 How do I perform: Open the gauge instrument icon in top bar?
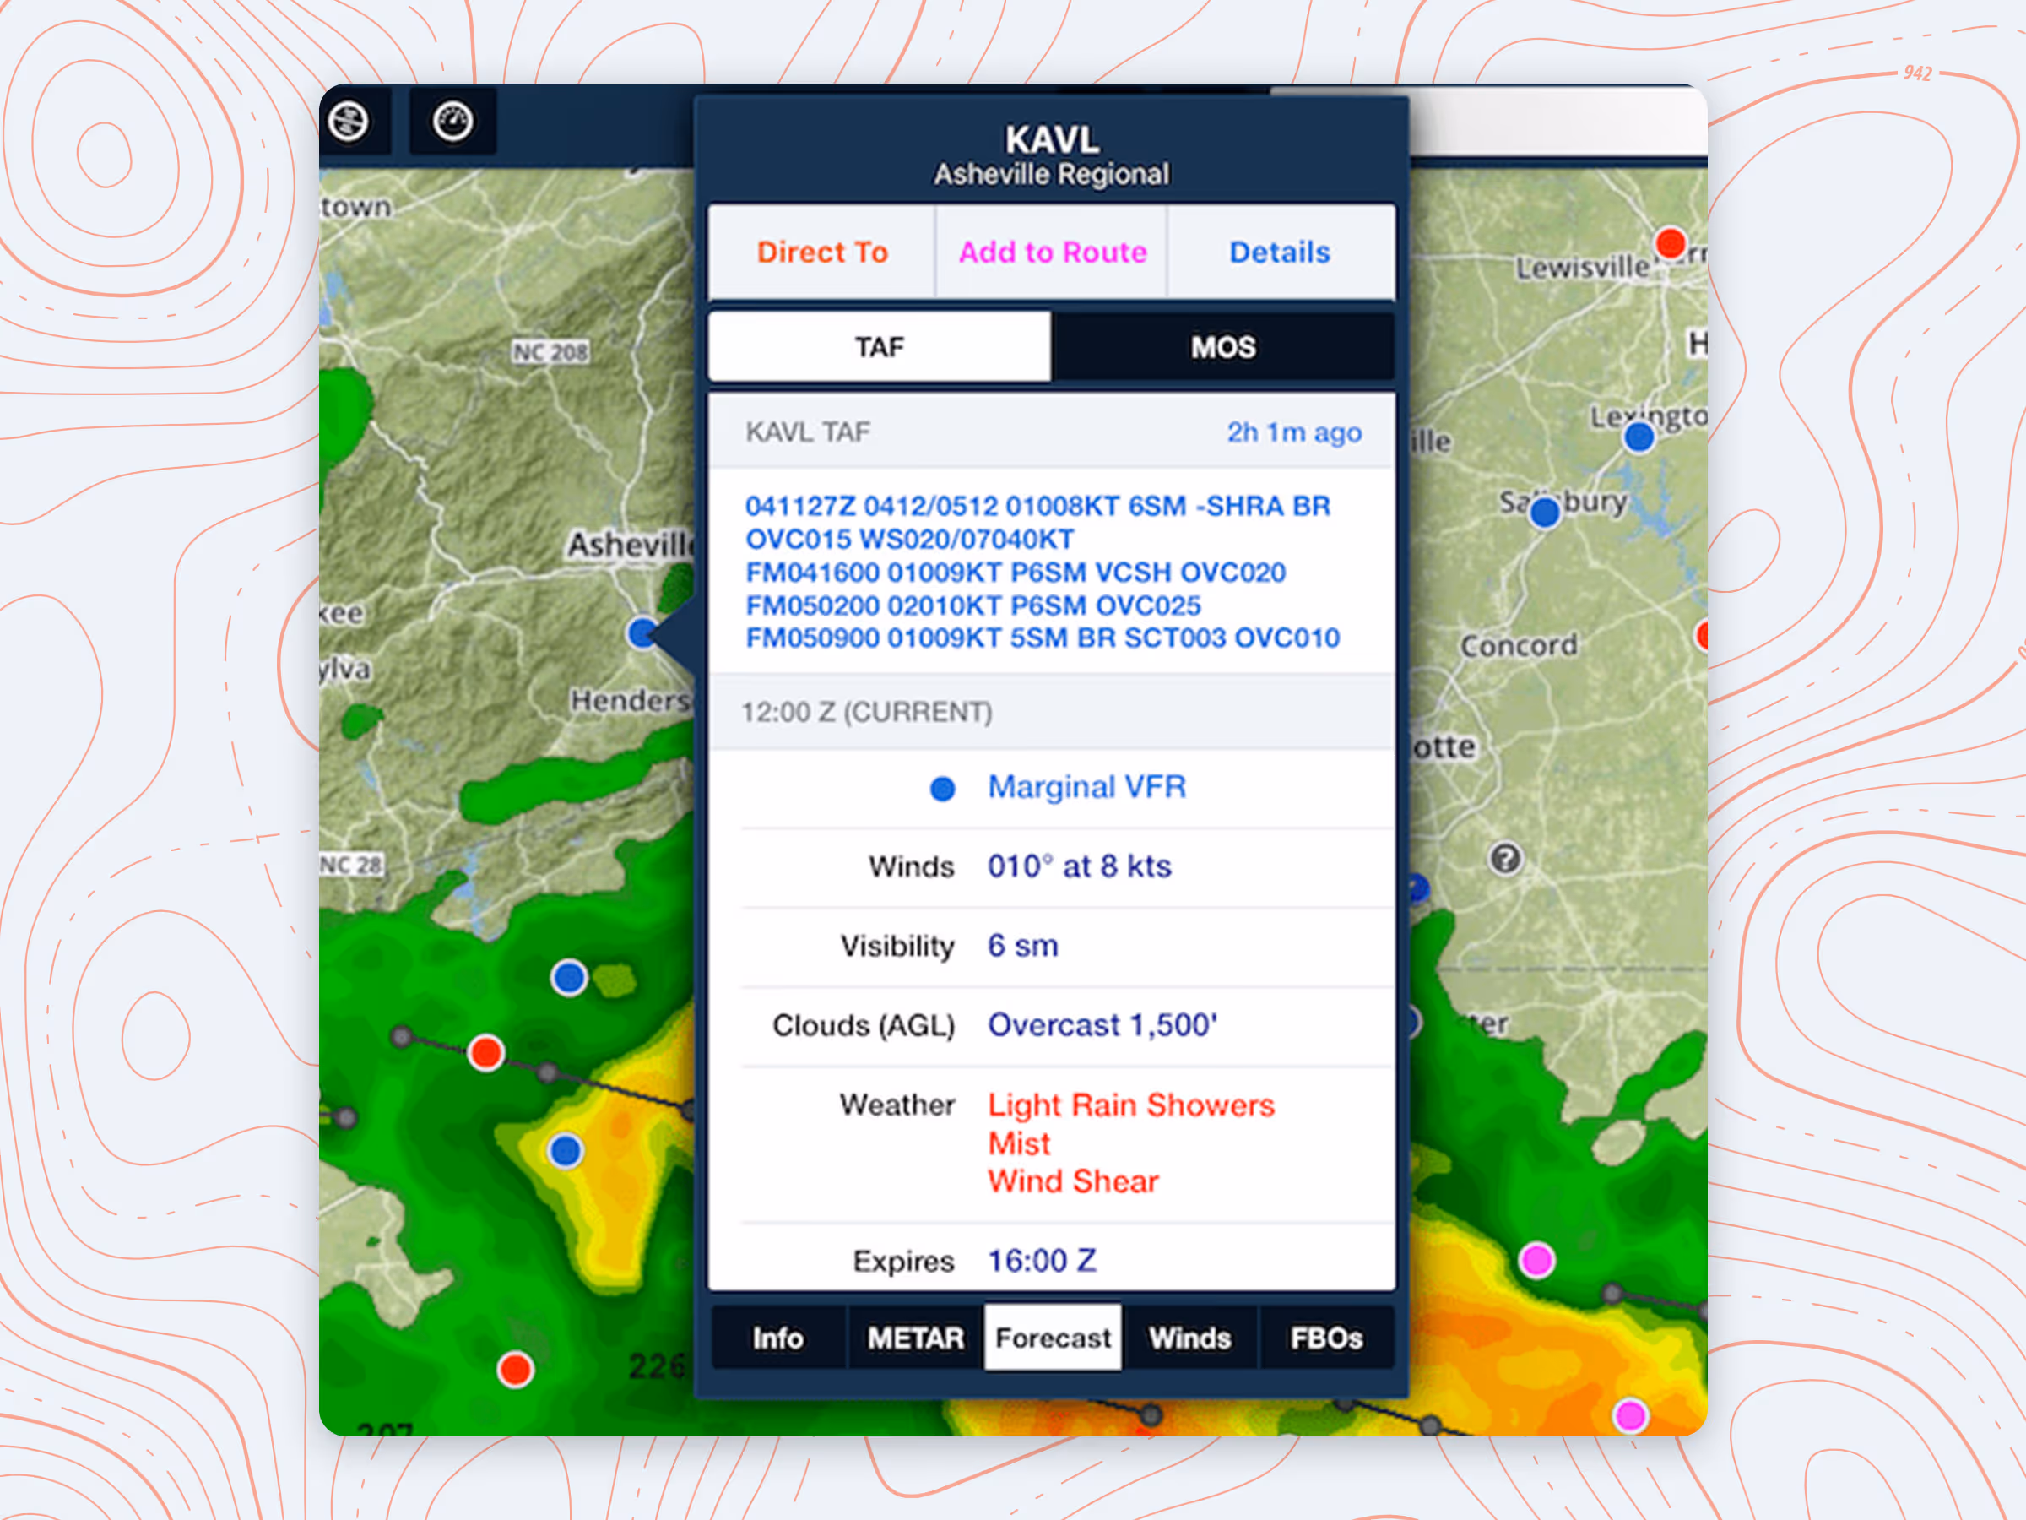pyautogui.click(x=452, y=121)
